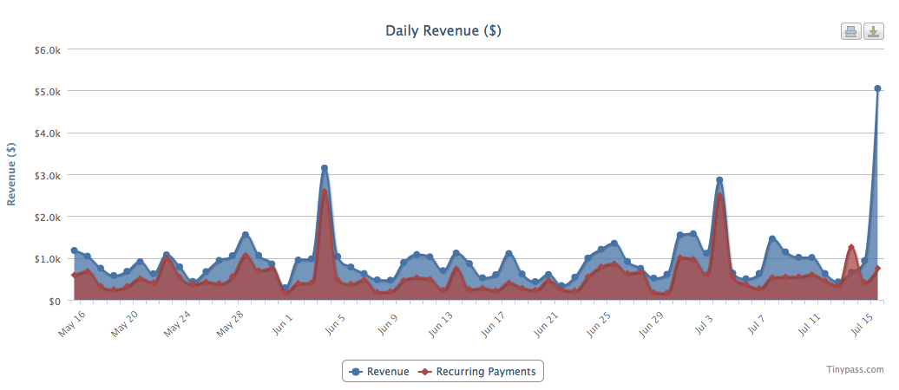Image resolution: width=899 pixels, height=390 pixels.
Task: Click the Revenue peak point near Jul 4
Action: pos(719,180)
